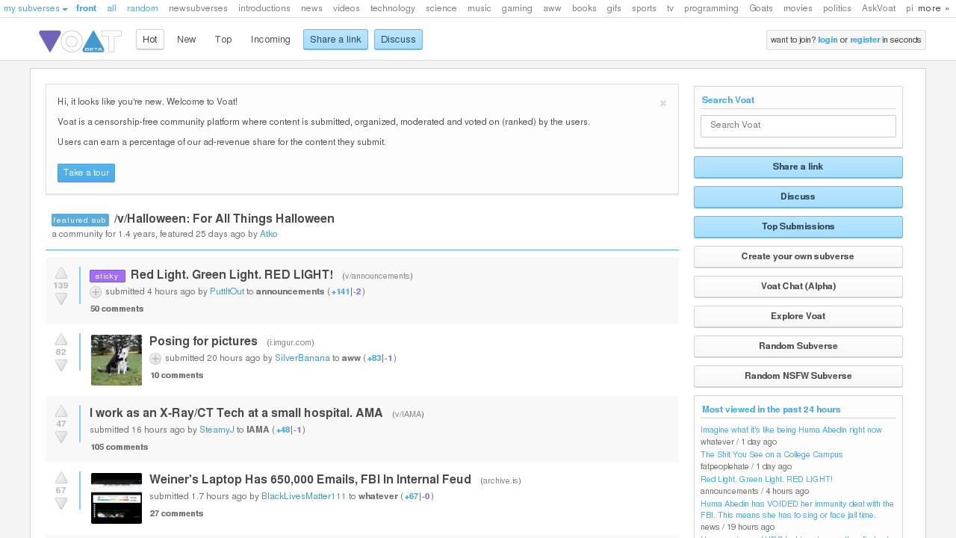This screenshot has height=538, width=956.
Task: View the 105 comments on the AMA post
Action: (119, 447)
